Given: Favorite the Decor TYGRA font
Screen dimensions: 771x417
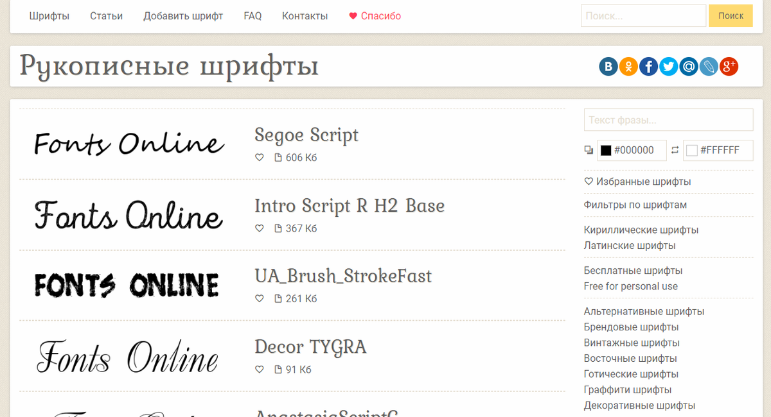Looking at the screenshot, I should pos(260,369).
